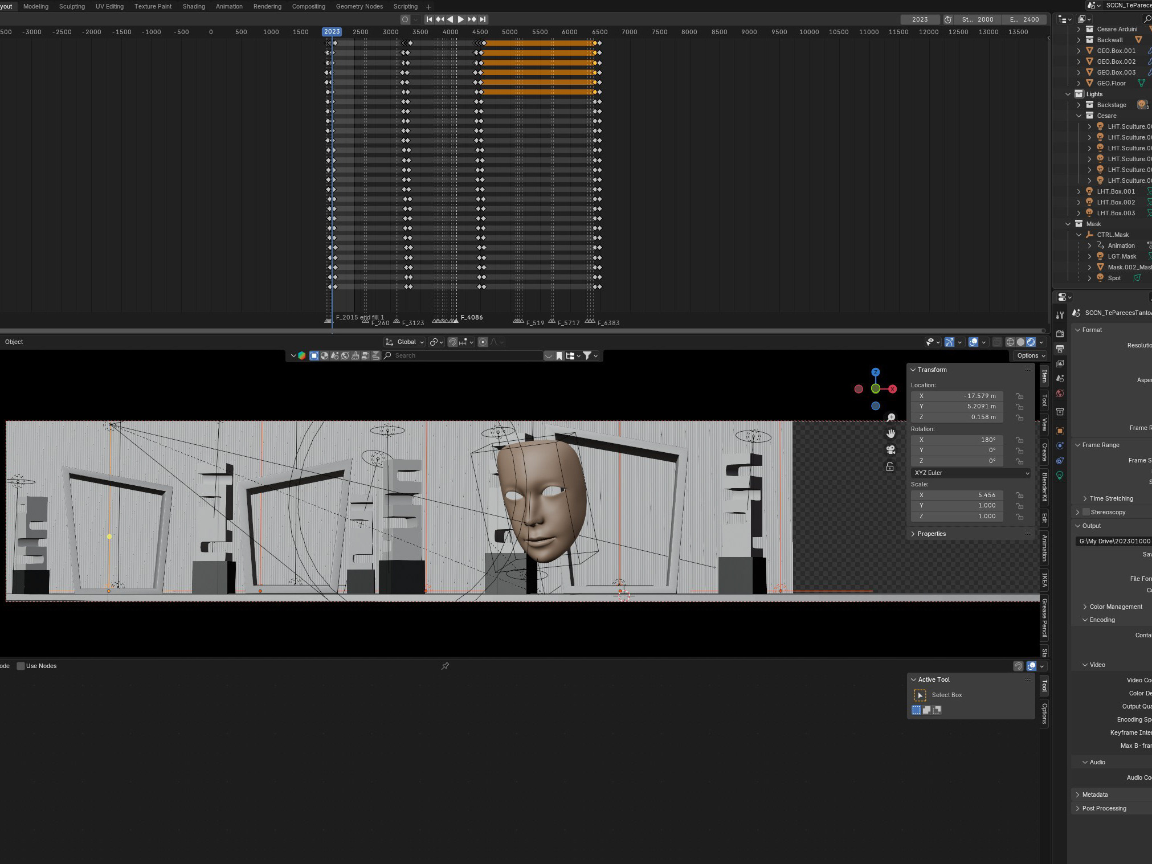Select GEO.Floor in the outliner
The width and height of the screenshot is (1152, 864).
click(1111, 83)
